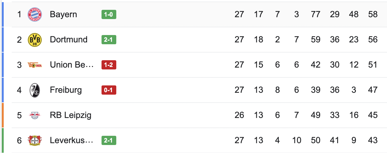Viewport: 387px width, 153px height.
Task: Click the RB Leipzig bull logo
Action: tap(34, 115)
